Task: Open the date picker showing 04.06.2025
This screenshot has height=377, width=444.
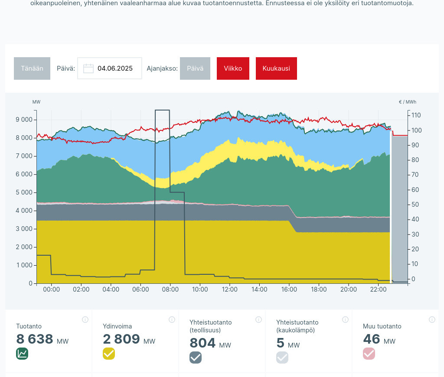Action: pos(115,68)
